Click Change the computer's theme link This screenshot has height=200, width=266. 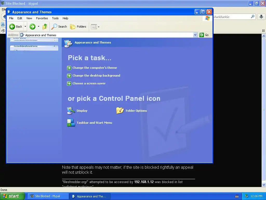tap(95, 68)
